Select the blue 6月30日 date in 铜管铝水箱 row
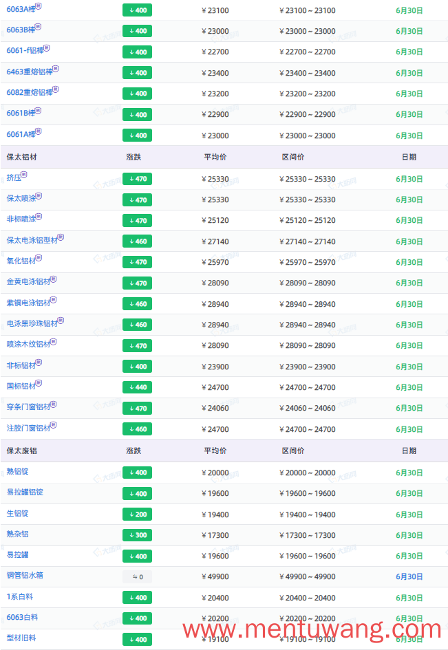The width and height of the screenshot is (448, 650). 409,577
